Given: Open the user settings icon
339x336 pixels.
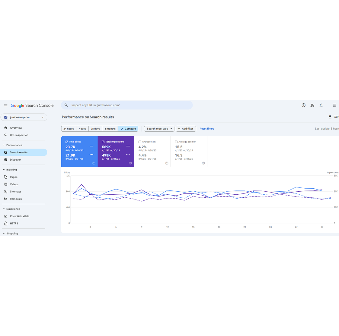Looking at the screenshot, I should [312, 105].
